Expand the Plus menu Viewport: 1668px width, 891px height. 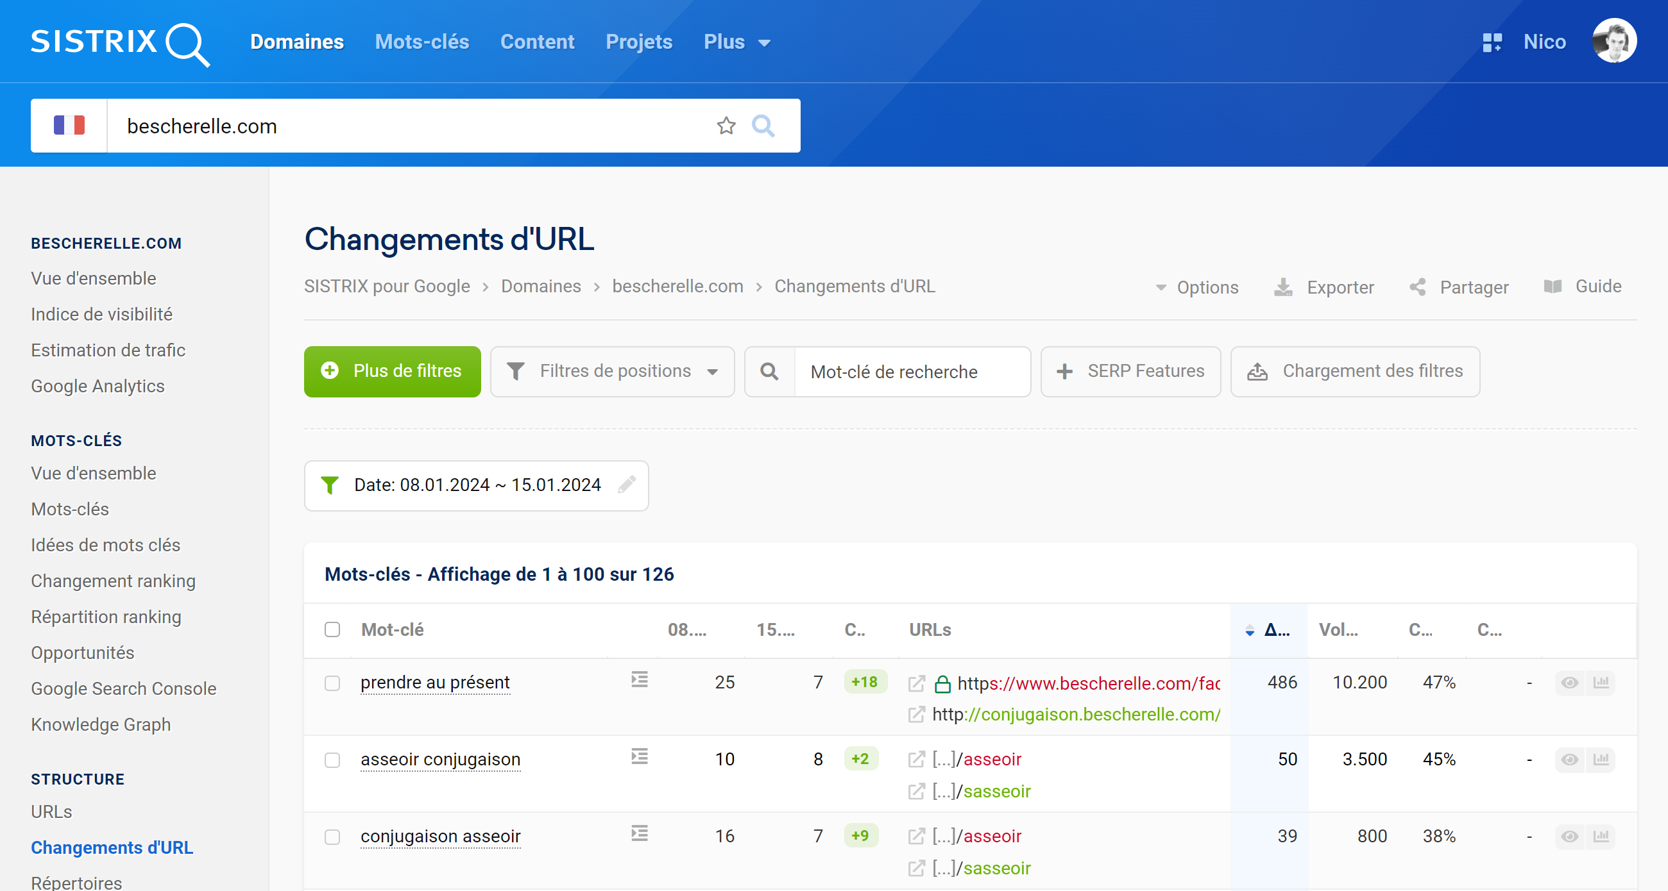click(737, 42)
